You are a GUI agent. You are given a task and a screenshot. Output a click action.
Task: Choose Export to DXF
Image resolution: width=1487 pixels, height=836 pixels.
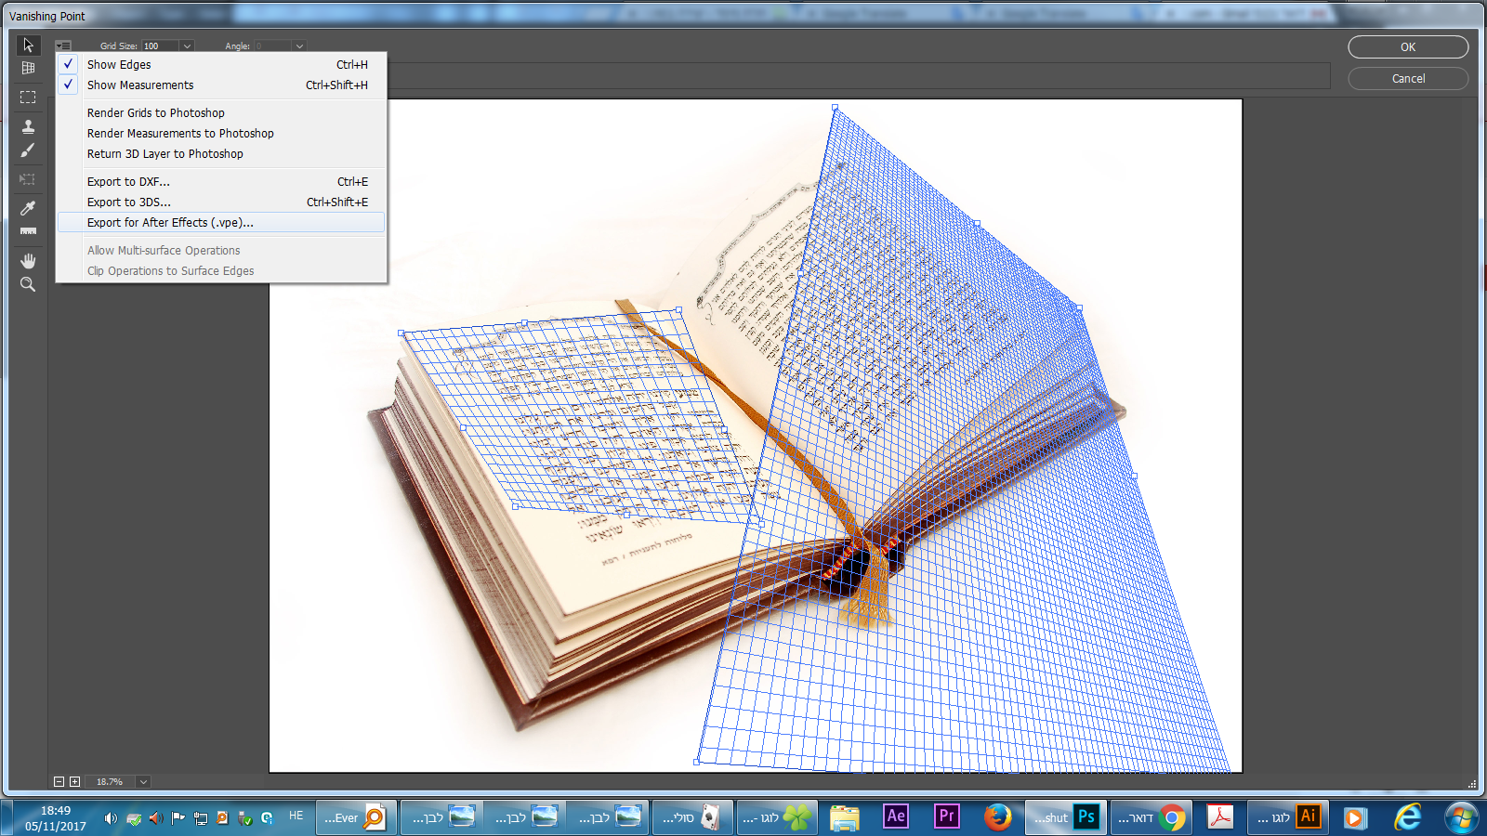[221, 181]
